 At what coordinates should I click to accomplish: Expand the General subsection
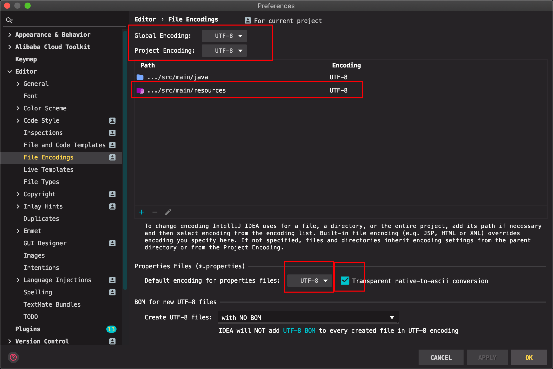(18, 84)
